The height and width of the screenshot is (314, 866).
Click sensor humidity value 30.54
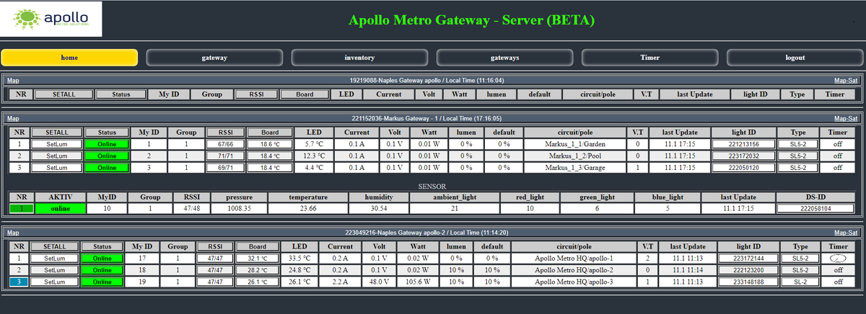378,208
